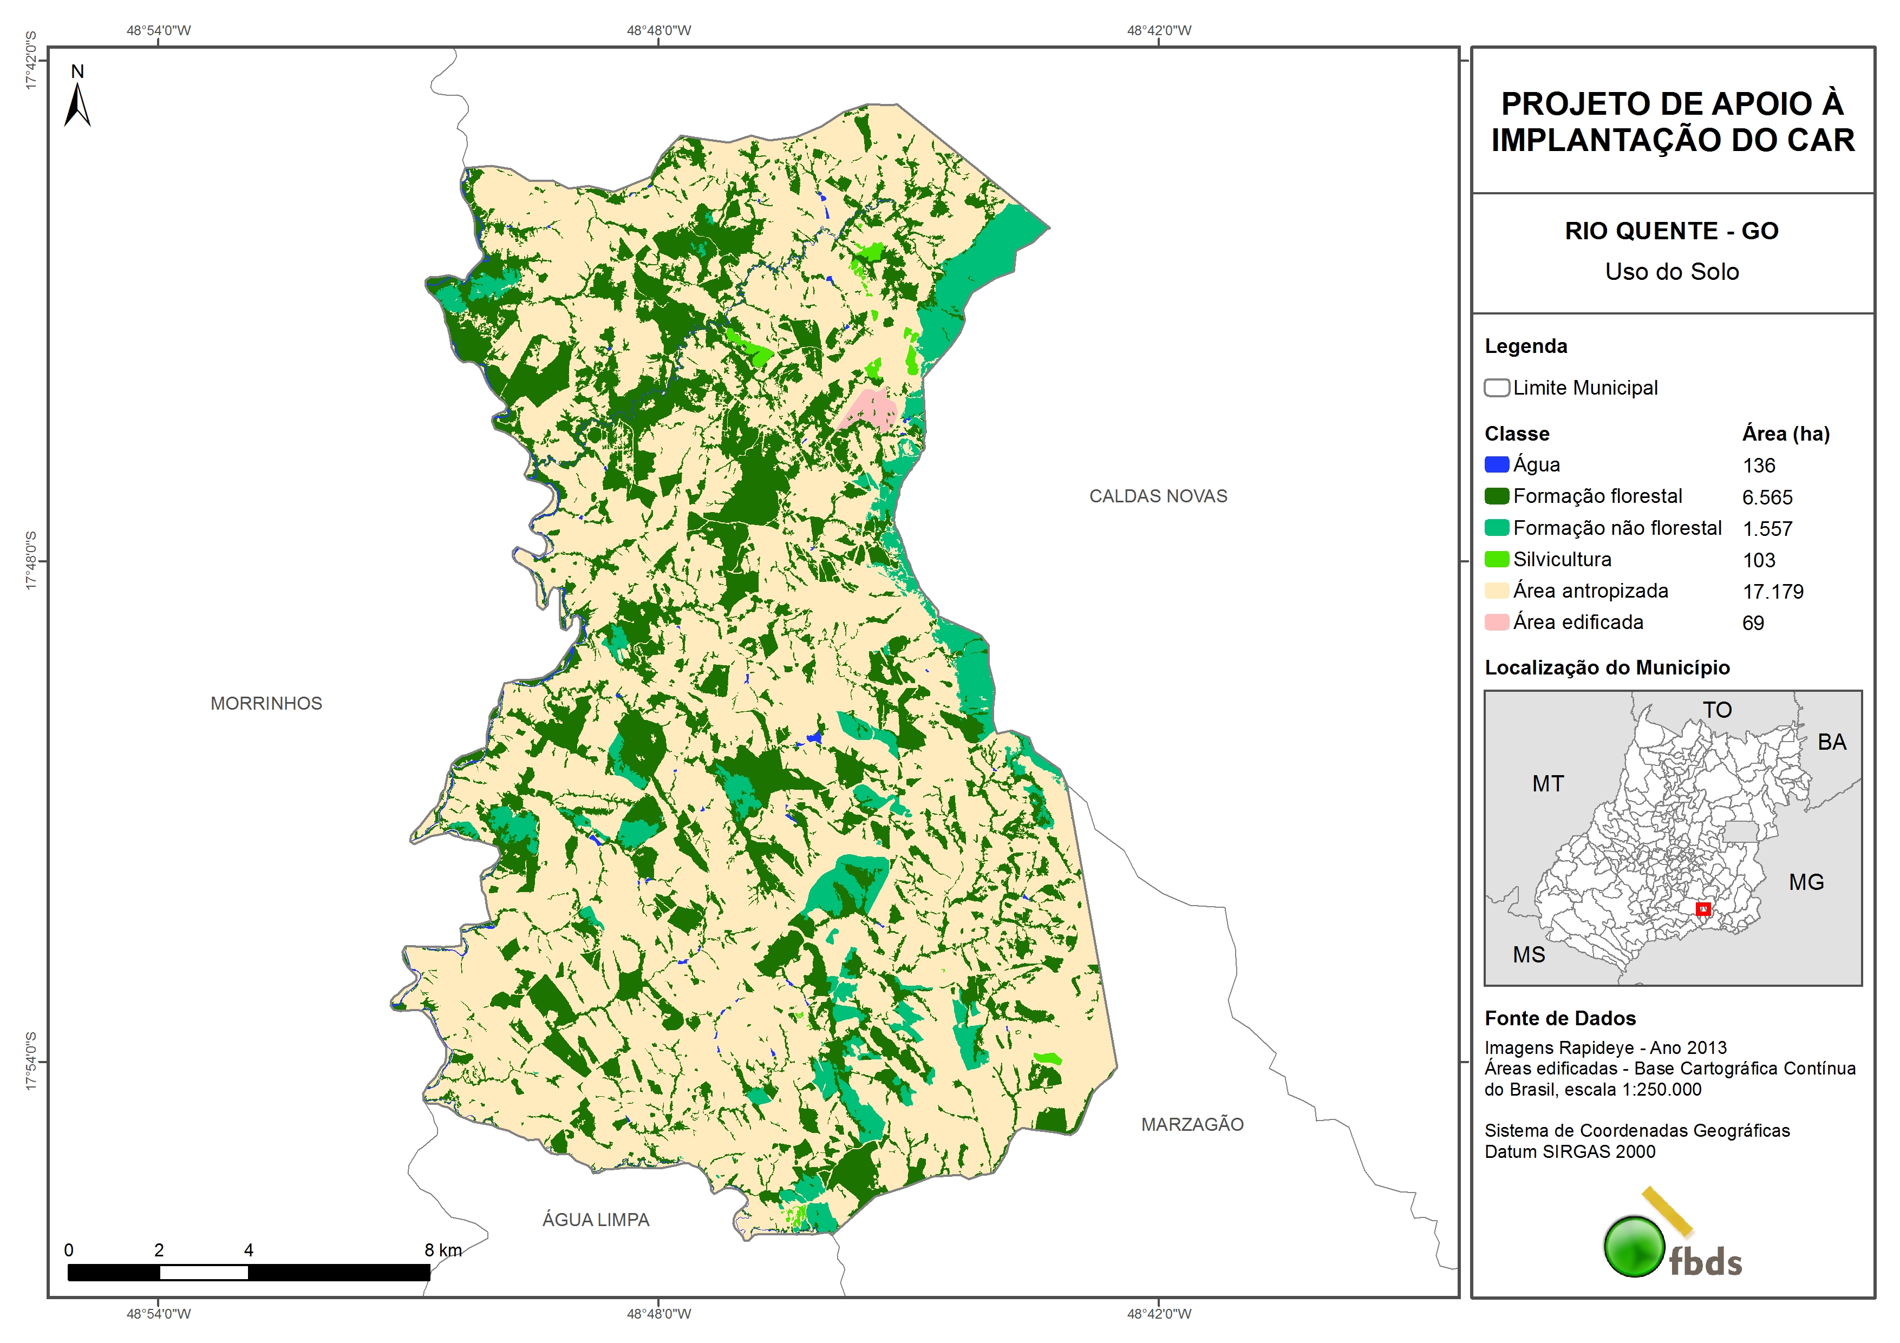Click the MORRINHOS neighboring municipality label
The image size is (1900, 1343).
coord(266,703)
